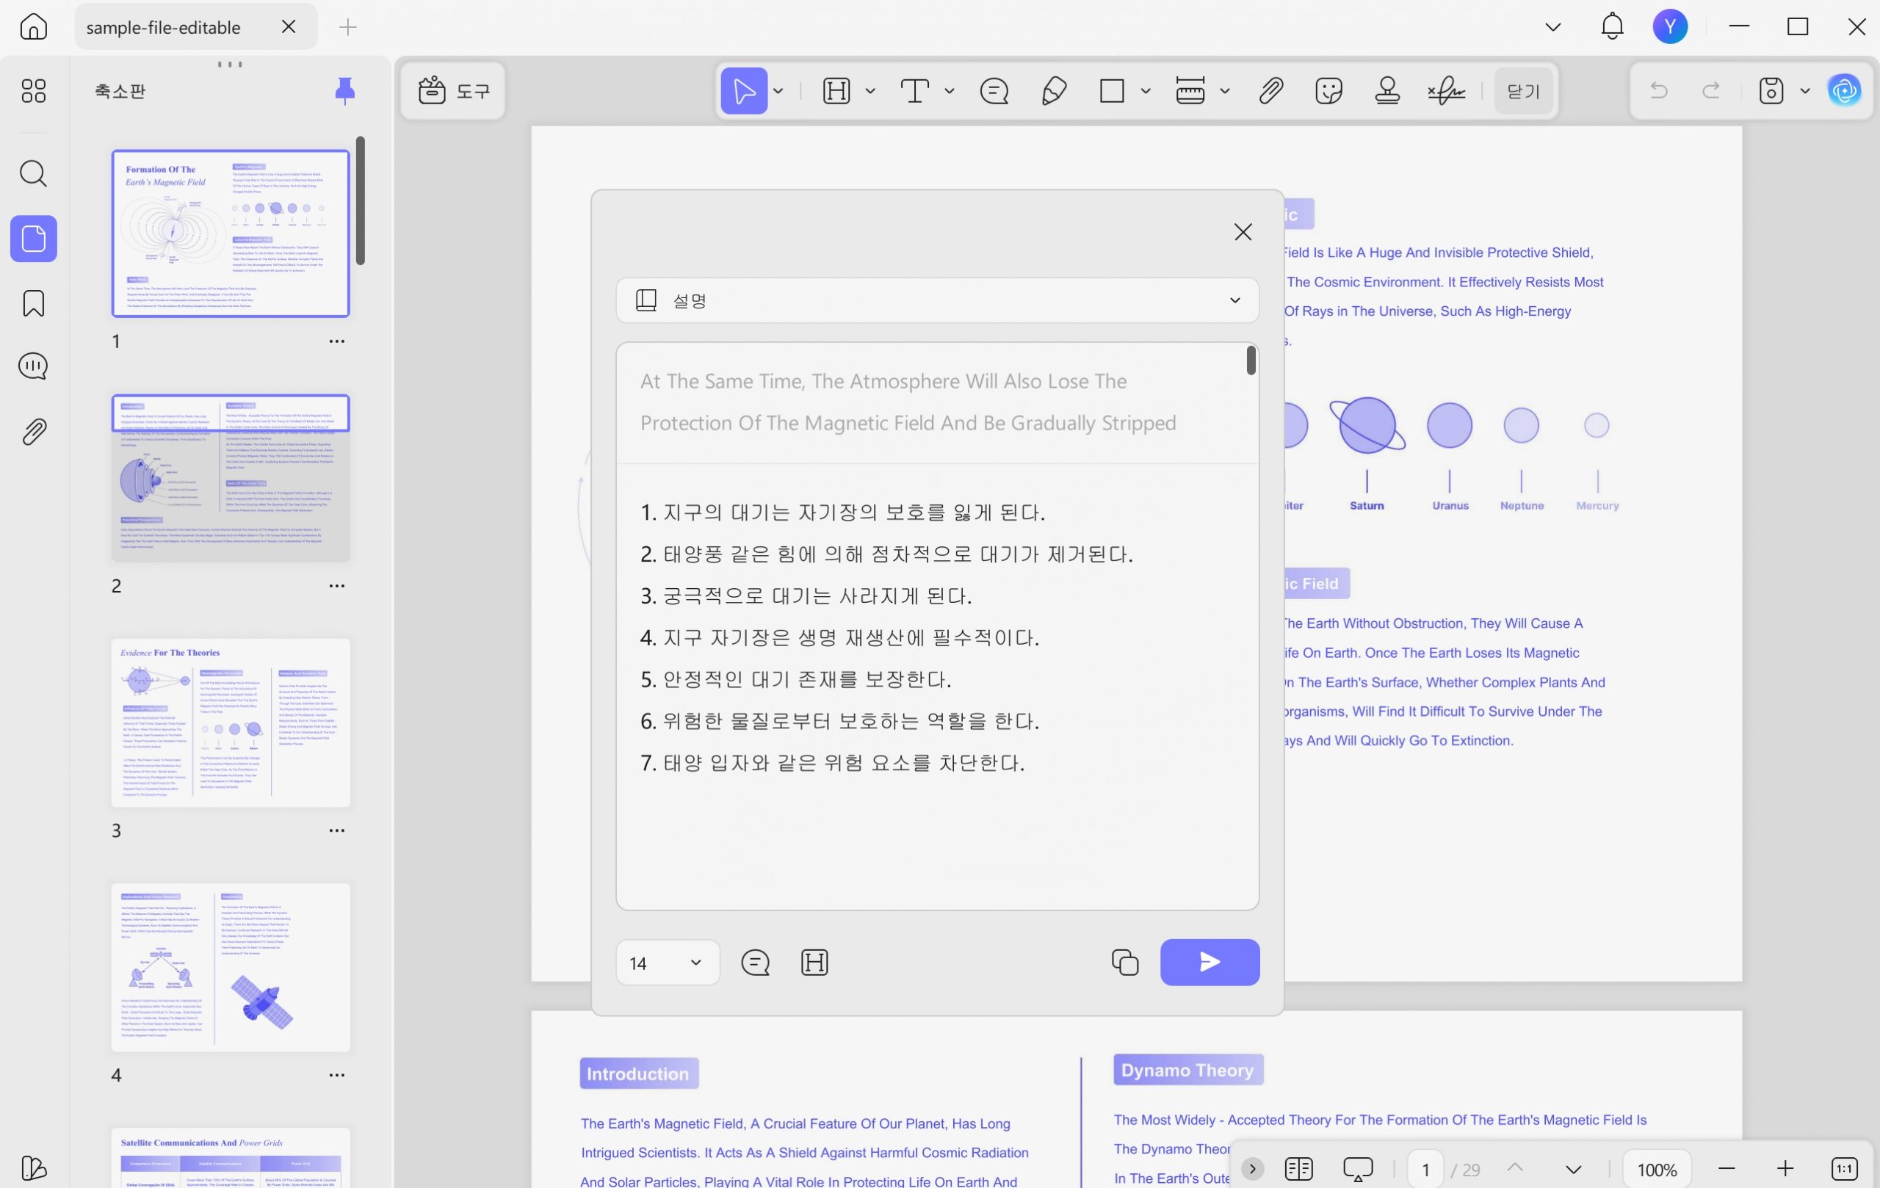
Task: Open the comments panel icon
Action: pyautogui.click(x=34, y=366)
